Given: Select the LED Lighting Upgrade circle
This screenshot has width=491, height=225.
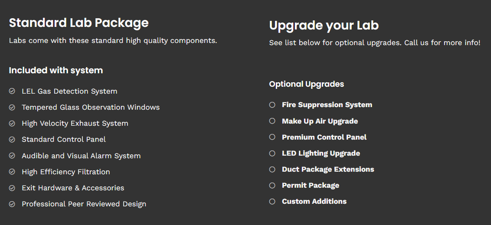Looking at the screenshot, I should [272, 153].
